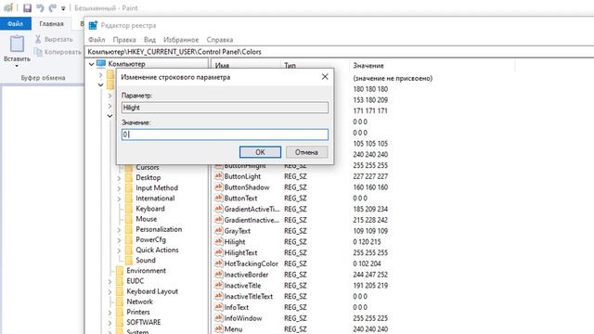Select the International folder icon

(x=129, y=199)
